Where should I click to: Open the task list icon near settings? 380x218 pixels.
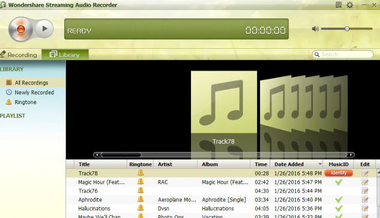pos(338,5)
